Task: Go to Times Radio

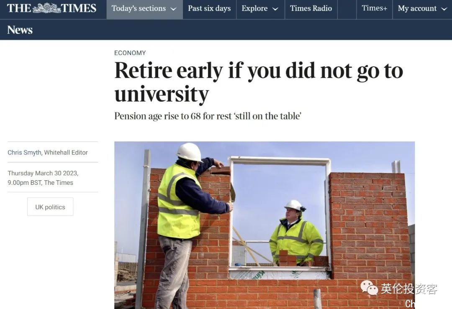Action: coord(311,8)
